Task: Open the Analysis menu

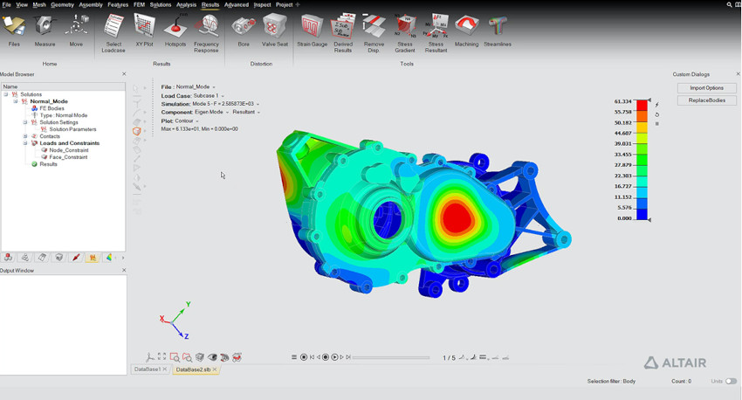Action: pos(186,4)
